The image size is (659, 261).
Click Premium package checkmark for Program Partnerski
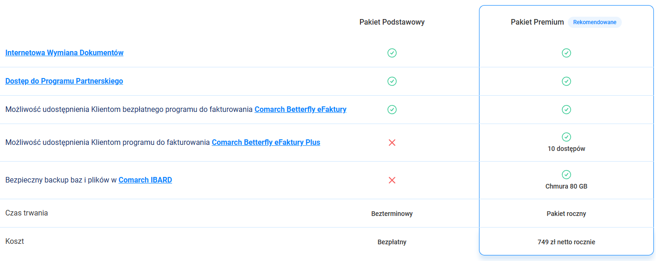point(566,81)
